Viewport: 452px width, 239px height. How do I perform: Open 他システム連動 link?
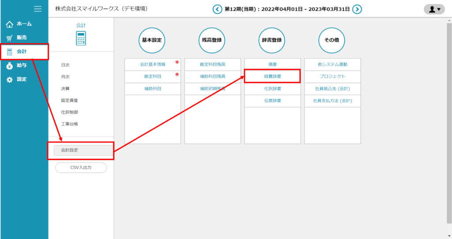[333, 64]
